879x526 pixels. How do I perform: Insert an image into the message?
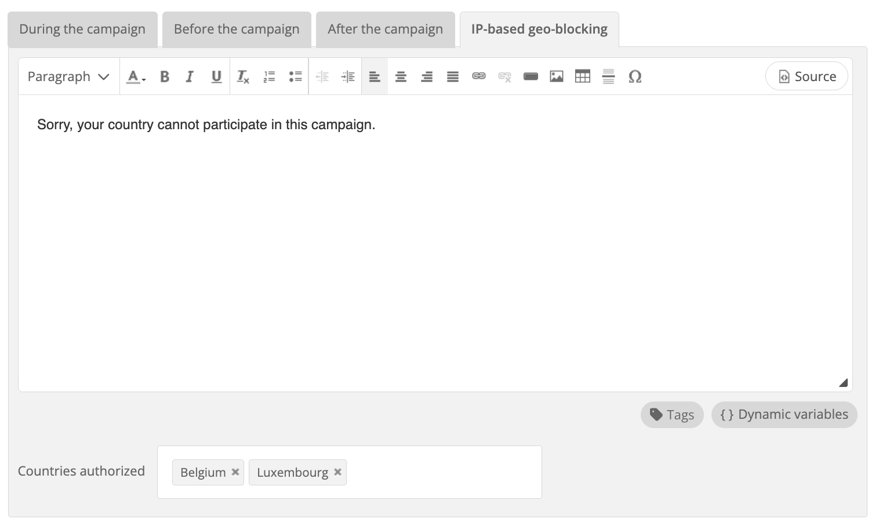557,76
